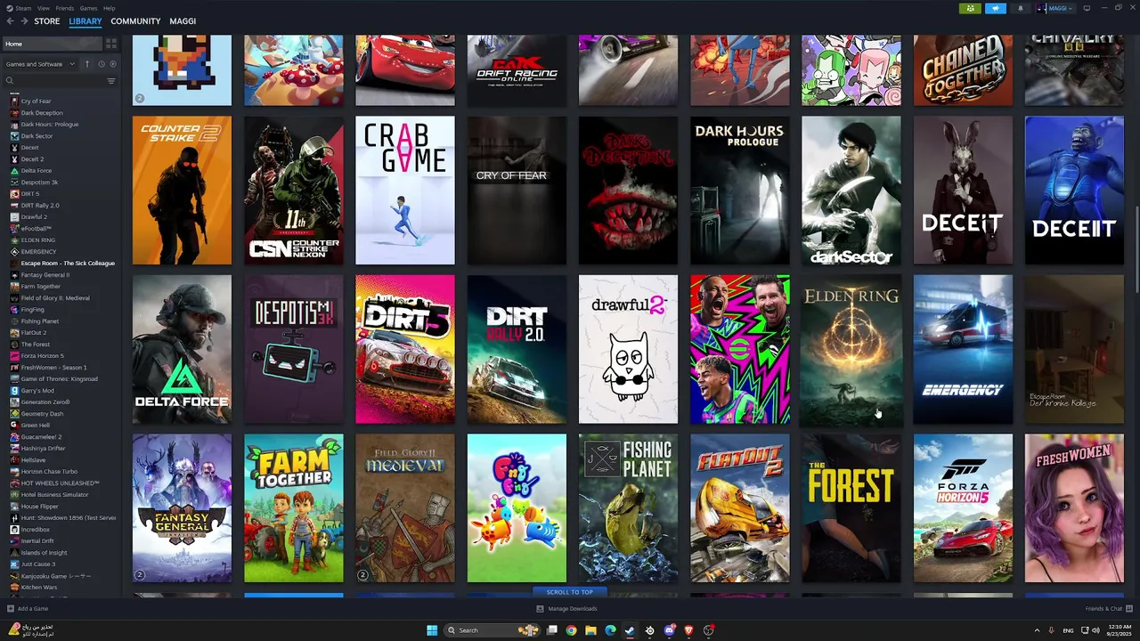Open the View menu
This screenshot has width=1140, height=641.
tap(44, 8)
